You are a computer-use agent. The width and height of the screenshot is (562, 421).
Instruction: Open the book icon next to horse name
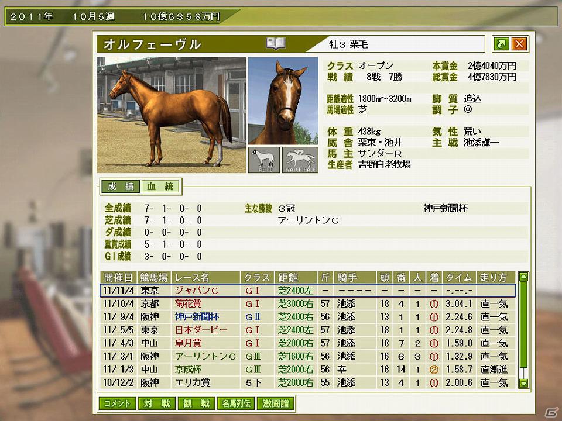pyautogui.click(x=276, y=44)
